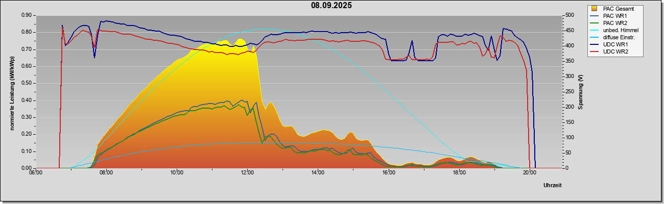Image resolution: width=664 pixels, height=204 pixels.
Task: Click the 12:00 time tick label
Action: point(247,173)
